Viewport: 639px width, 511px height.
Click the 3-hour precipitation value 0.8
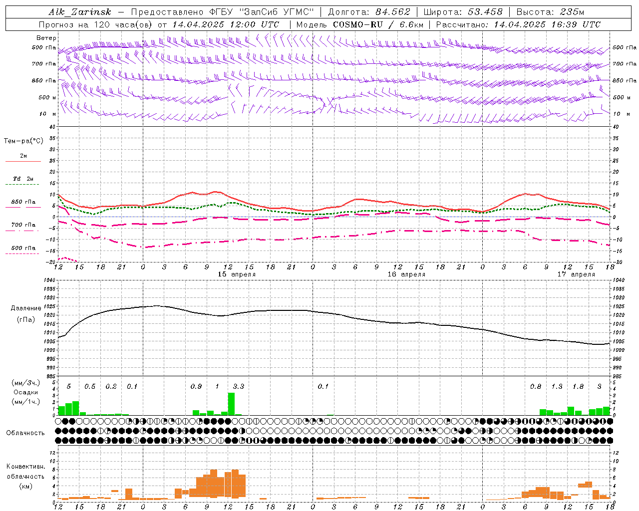[536, 386]
